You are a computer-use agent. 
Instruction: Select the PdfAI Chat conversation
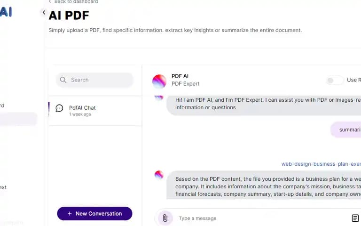pos(95,111)
